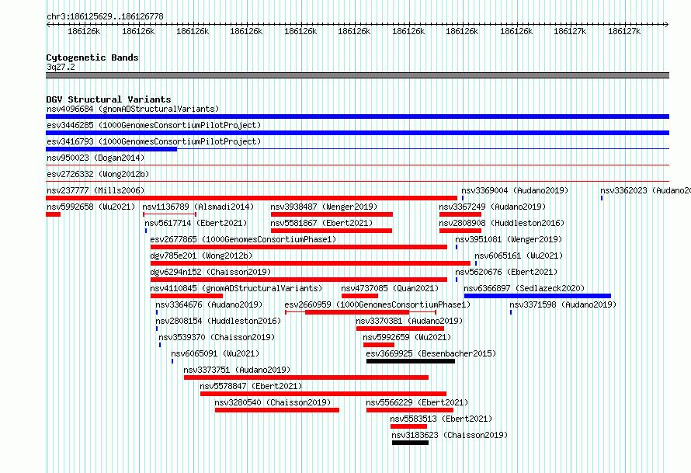Select the 3q27.2 cytogenetic band bar
This screenshot has height=473, width=691.
[357, 75]
